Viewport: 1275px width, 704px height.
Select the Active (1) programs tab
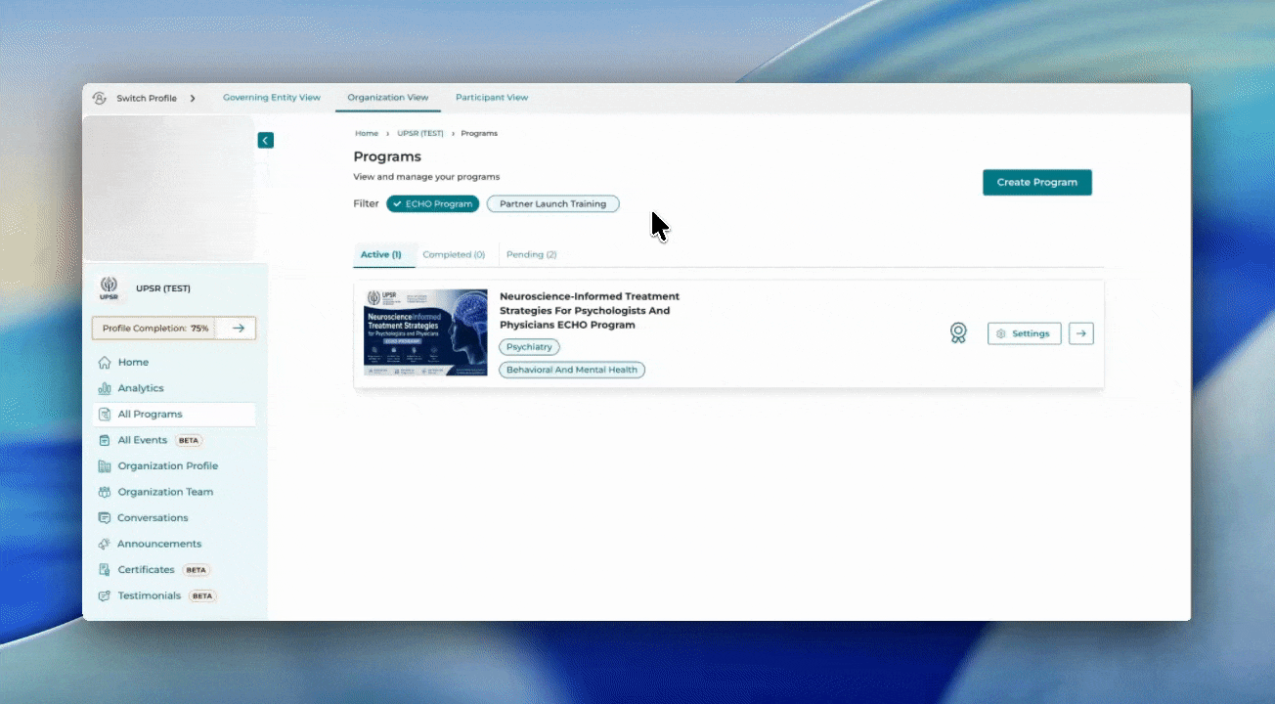pyautogui.click(x=381, y=254)
